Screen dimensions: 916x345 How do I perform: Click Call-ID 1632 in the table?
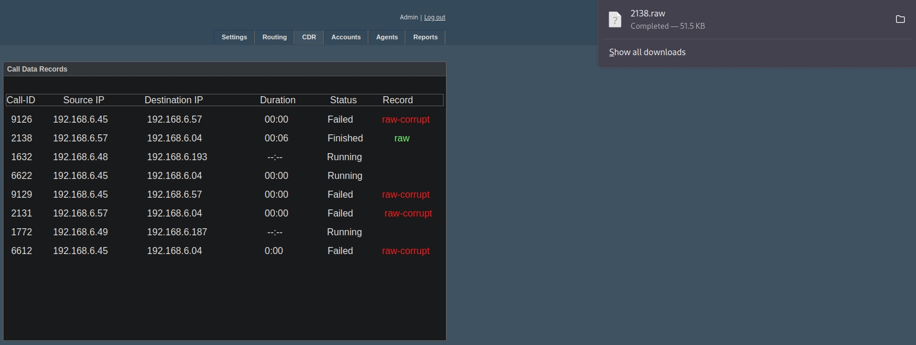tap(22, 157)
